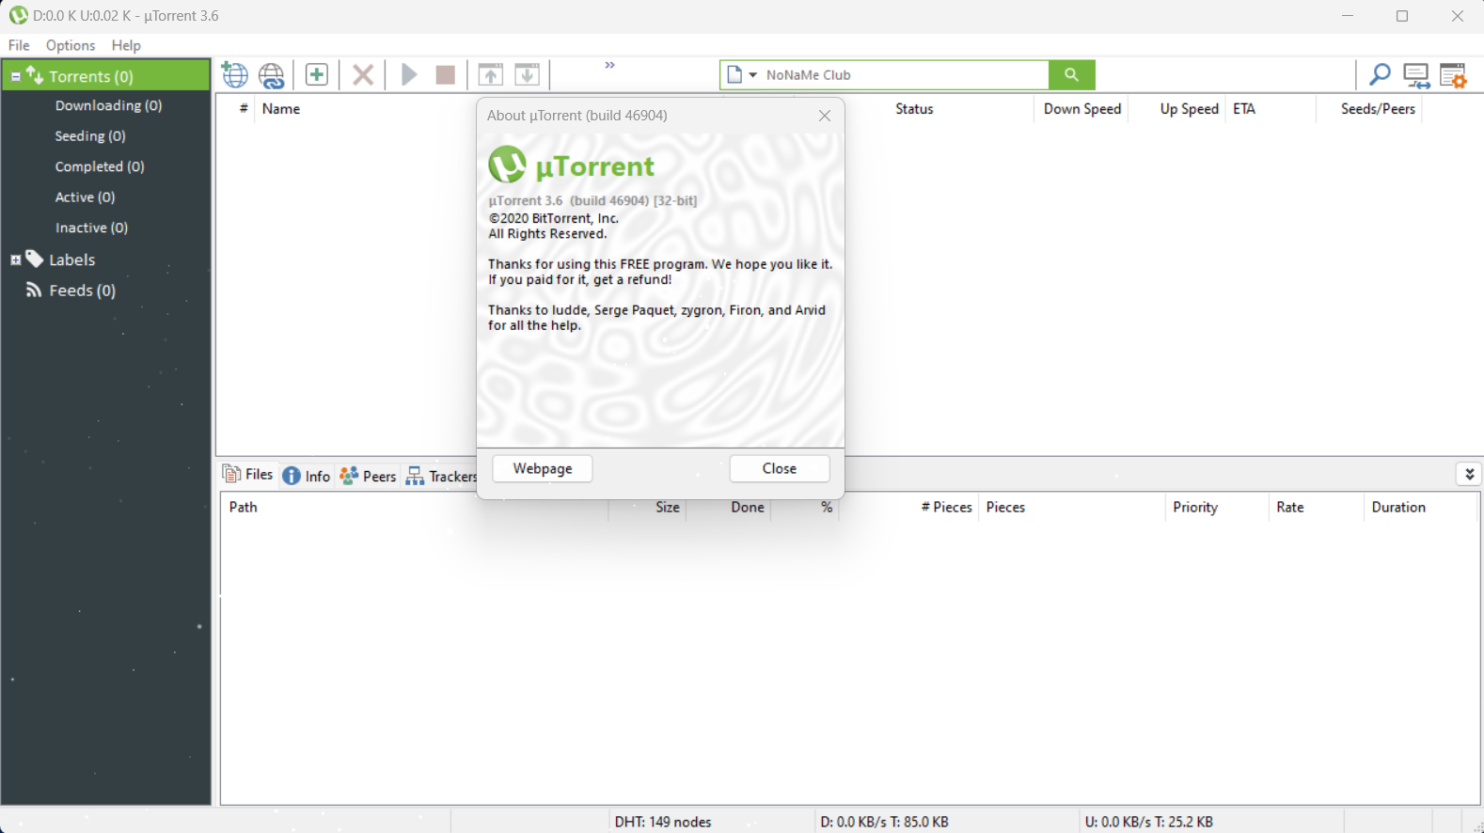Close About dialog with X icon

click(825, 116)
